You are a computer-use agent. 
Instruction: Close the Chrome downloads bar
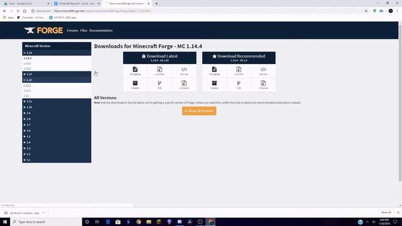398,212
